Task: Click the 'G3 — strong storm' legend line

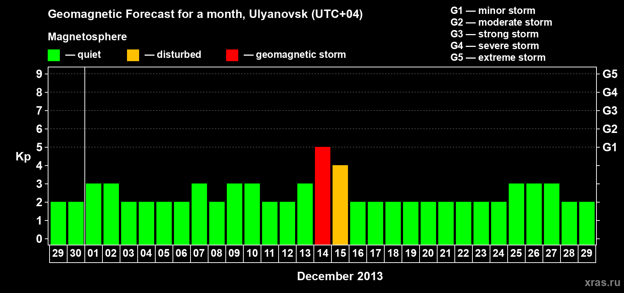Action: (x=495, y=34)
